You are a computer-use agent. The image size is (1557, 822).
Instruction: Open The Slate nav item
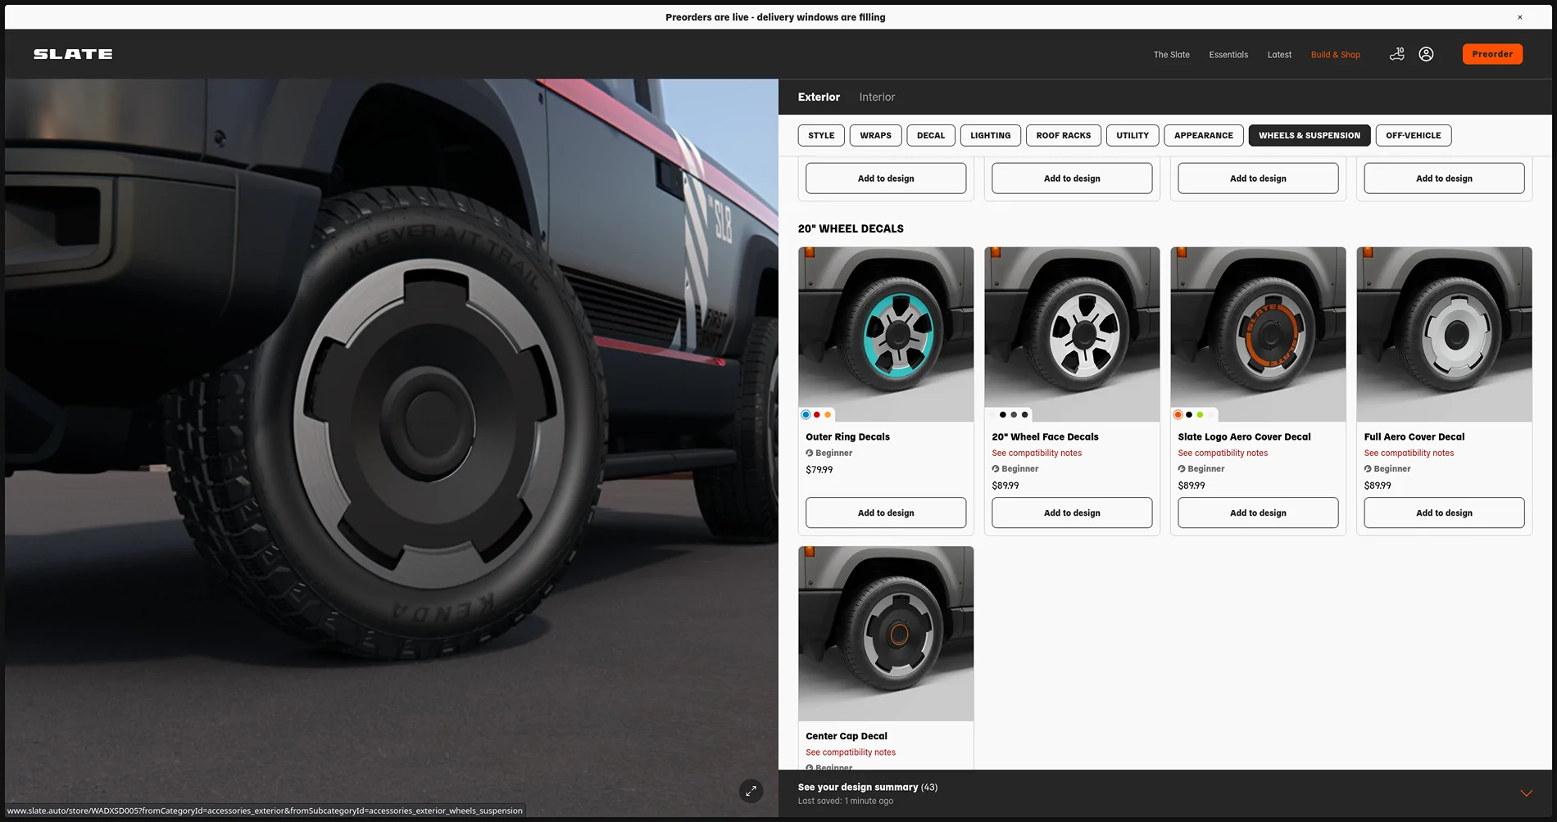(x=1171, y=55)
